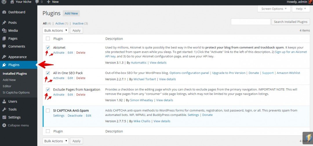This screenshot has height=146, width=313.
Task: Click the Collapse menu arrow icon
Action: [4, 125]
